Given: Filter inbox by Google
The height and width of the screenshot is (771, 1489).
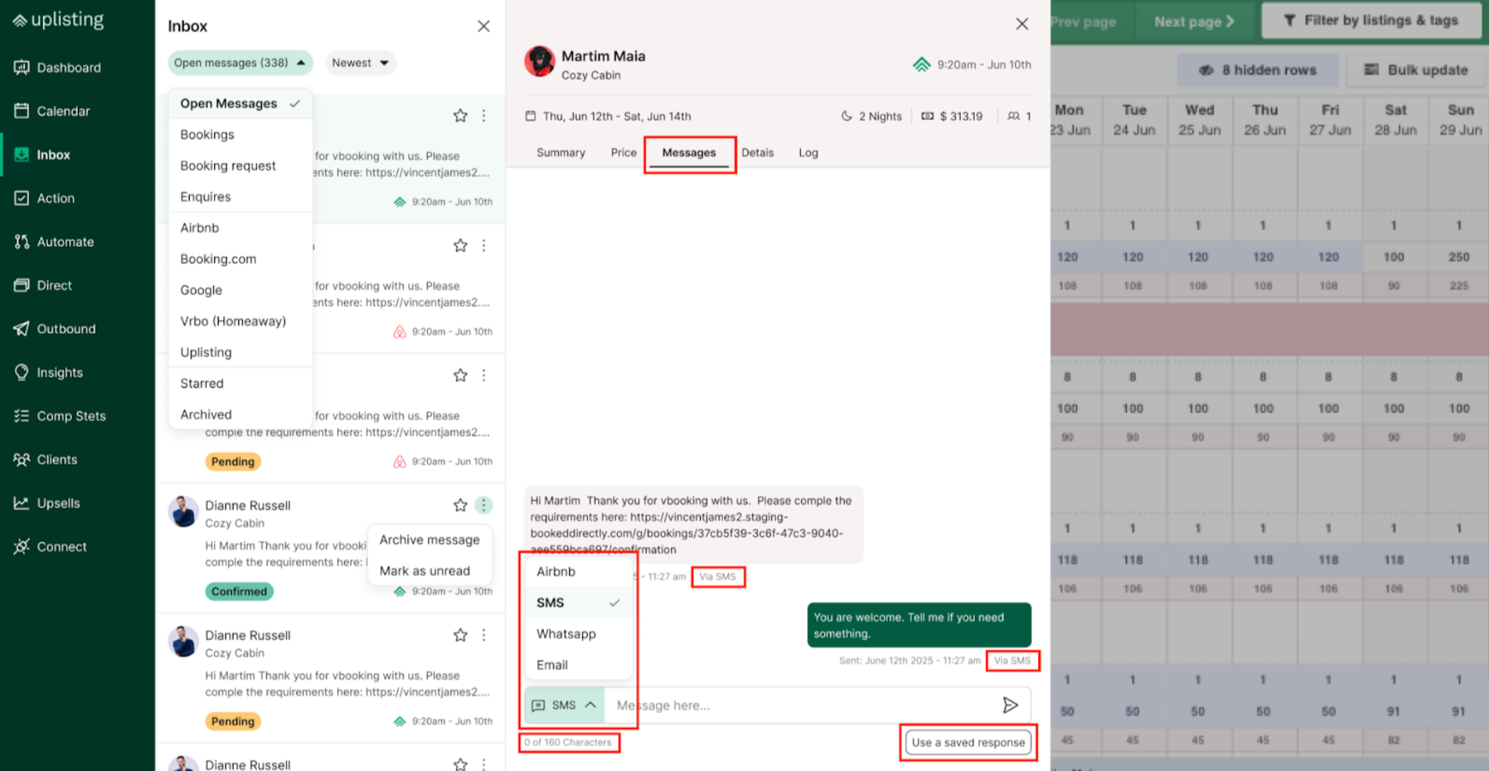Looking at the screenshot, I should coord(241,290).
